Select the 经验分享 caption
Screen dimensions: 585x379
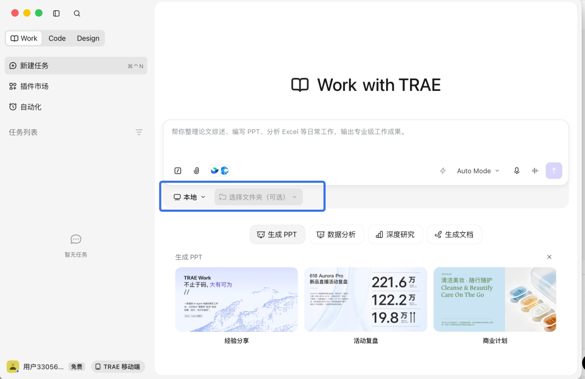tap(237, 341)
